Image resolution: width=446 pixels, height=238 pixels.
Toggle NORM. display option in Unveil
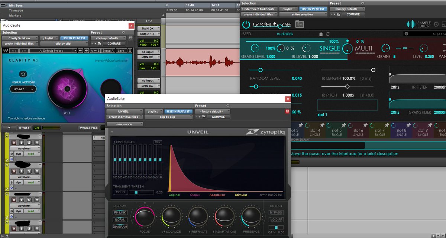click(120, 219)
